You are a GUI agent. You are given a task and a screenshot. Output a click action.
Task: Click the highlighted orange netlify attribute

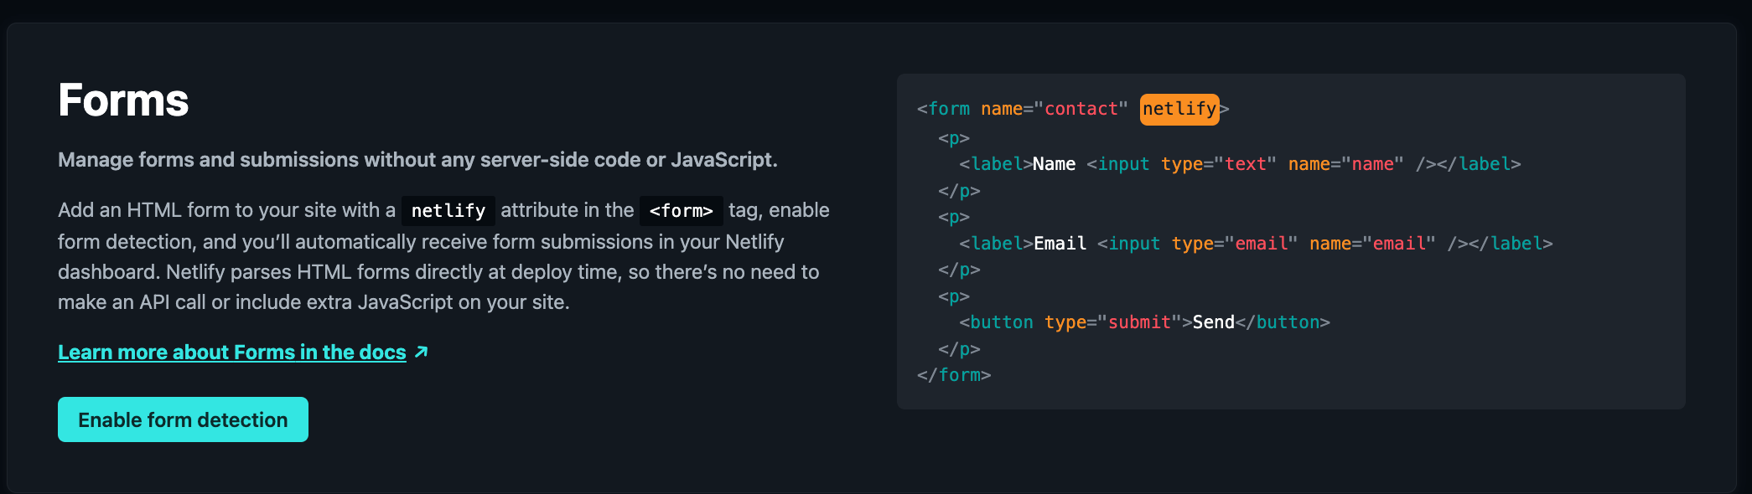(x=1179, y=109)
